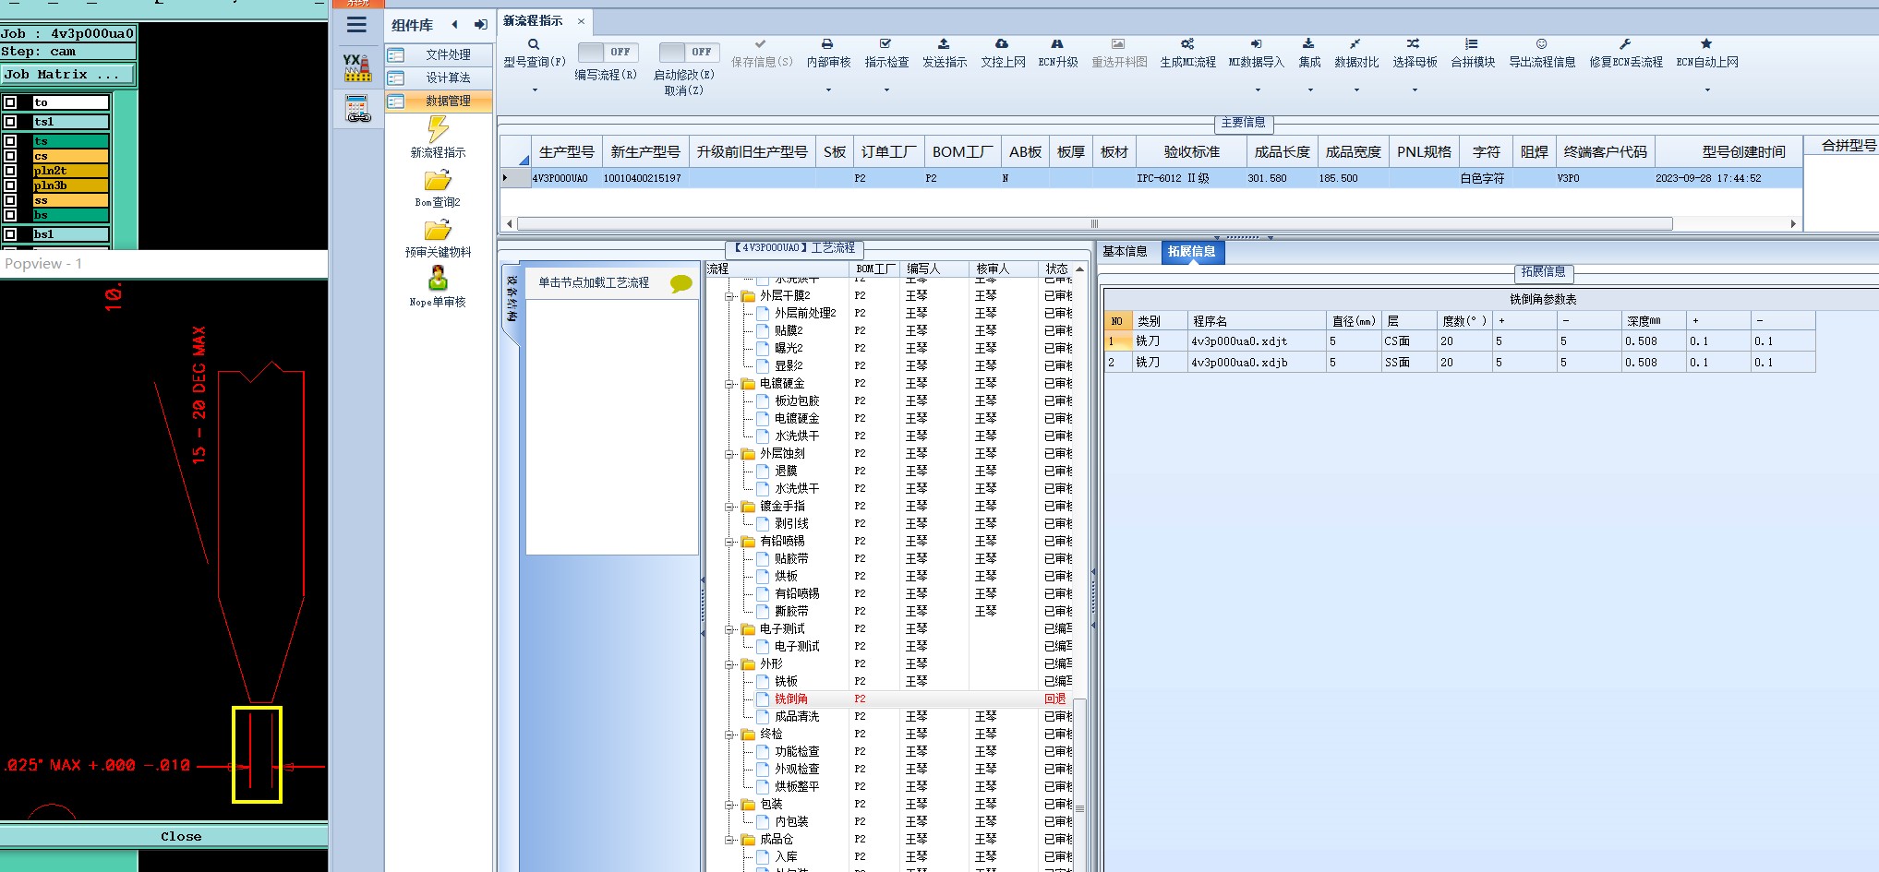Toggle the 启动修改(E) OFF switch
This screenshot has width=1879, height=872.
[689, 52]
